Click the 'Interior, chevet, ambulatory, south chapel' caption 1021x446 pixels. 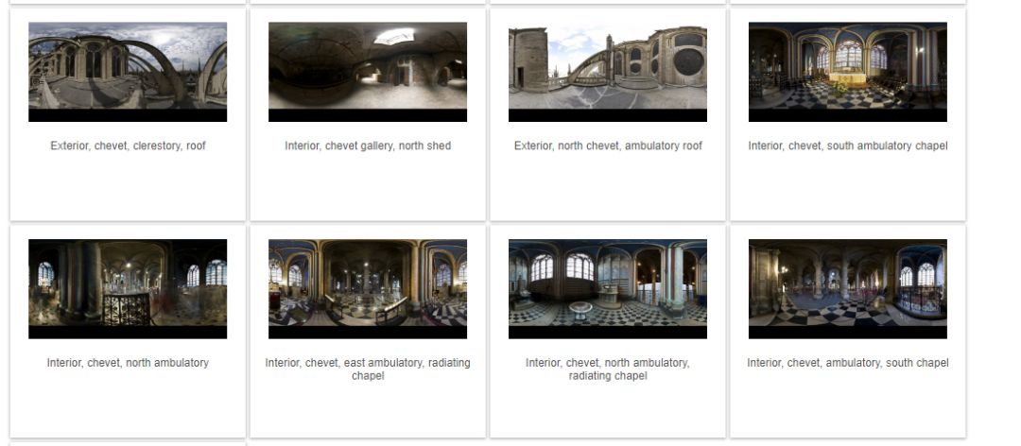(848, 363)
